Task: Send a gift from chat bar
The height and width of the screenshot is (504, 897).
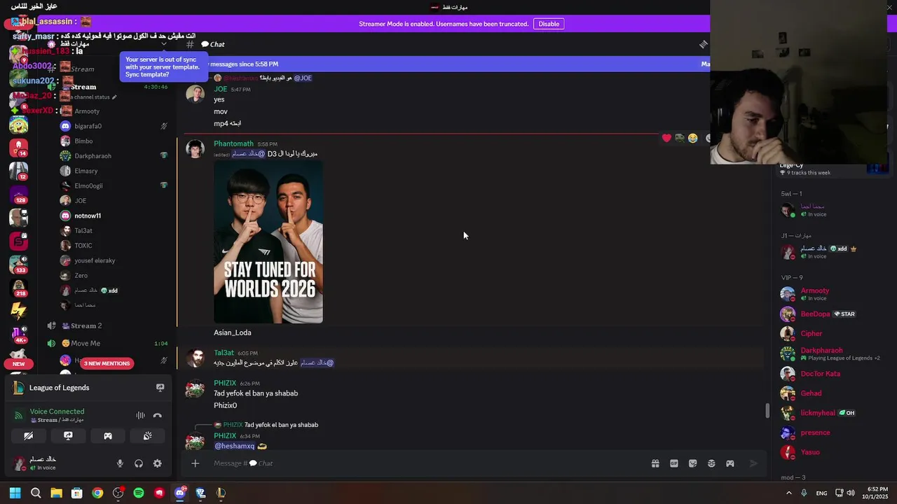Action: 655,463
